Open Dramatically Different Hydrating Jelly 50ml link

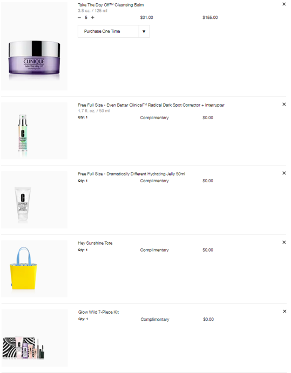click(x=131, y=174)
